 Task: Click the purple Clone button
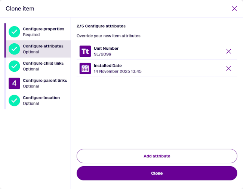click(x=157, y=173)
